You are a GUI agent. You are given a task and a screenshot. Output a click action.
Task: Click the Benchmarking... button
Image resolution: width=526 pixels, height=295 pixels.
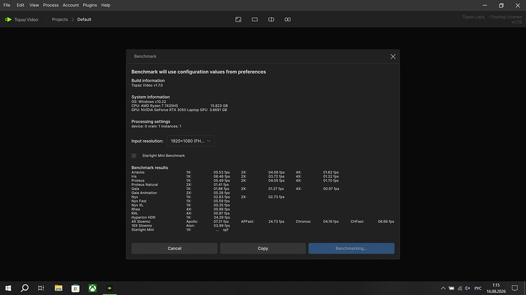coord(351,248)
